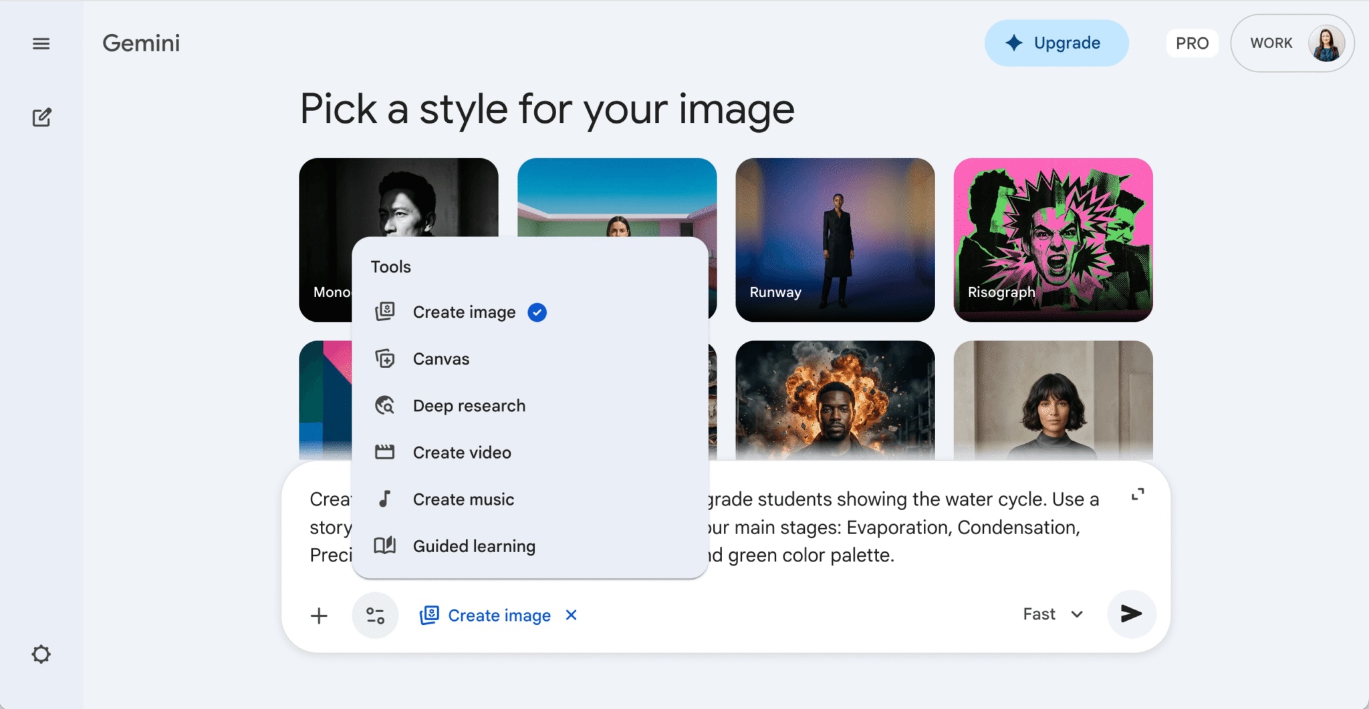1369x709 pixels.
Task: Click the Canvas tool icon
Action: click(x=385, y=359)
